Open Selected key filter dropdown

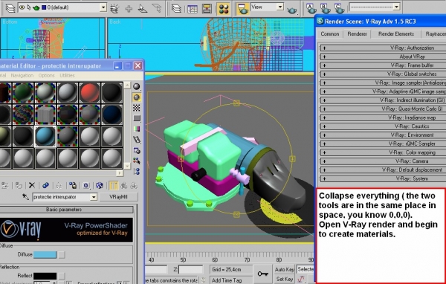(305, 269)
